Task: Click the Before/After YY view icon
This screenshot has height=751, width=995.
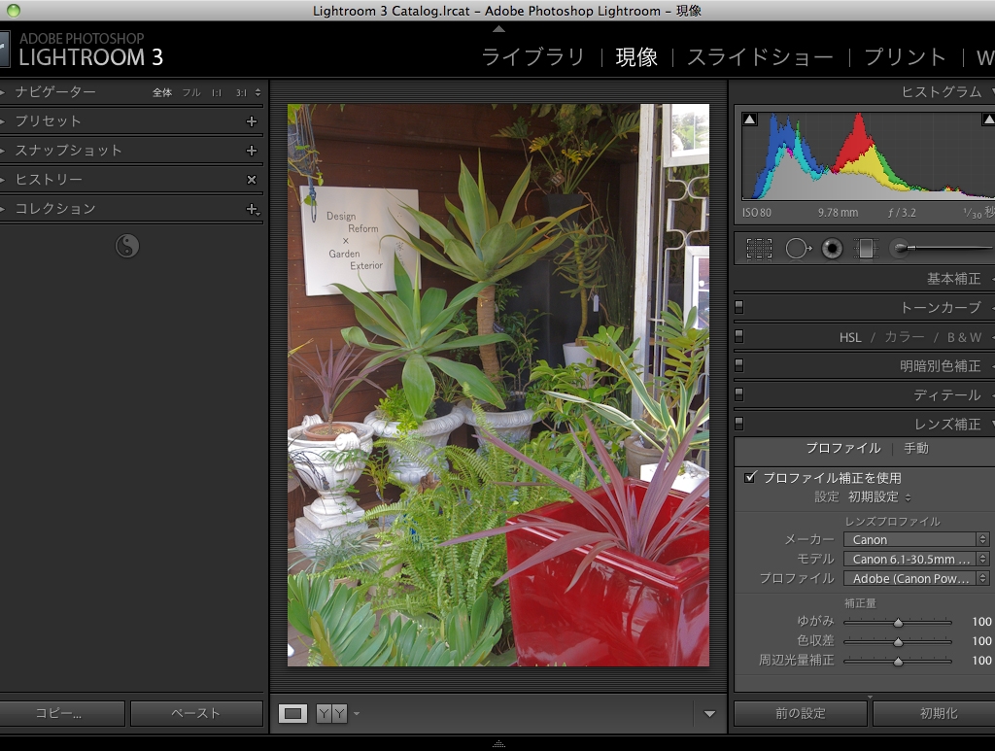Action: coord(331,713)
